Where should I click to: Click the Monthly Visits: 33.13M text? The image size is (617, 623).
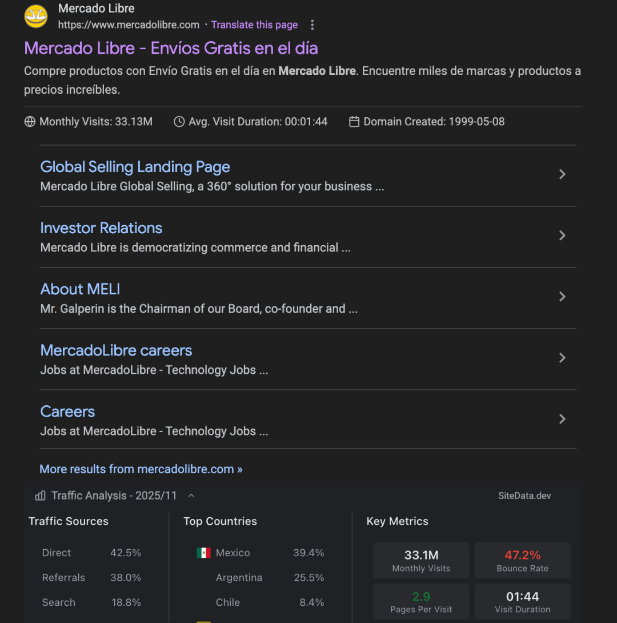pos(95,122)
